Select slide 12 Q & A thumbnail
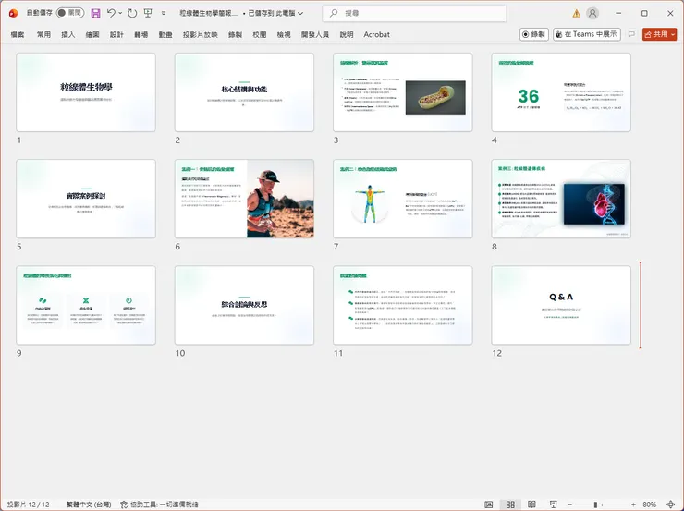This screenshot has width=684, height=511. tap(561, 305)
